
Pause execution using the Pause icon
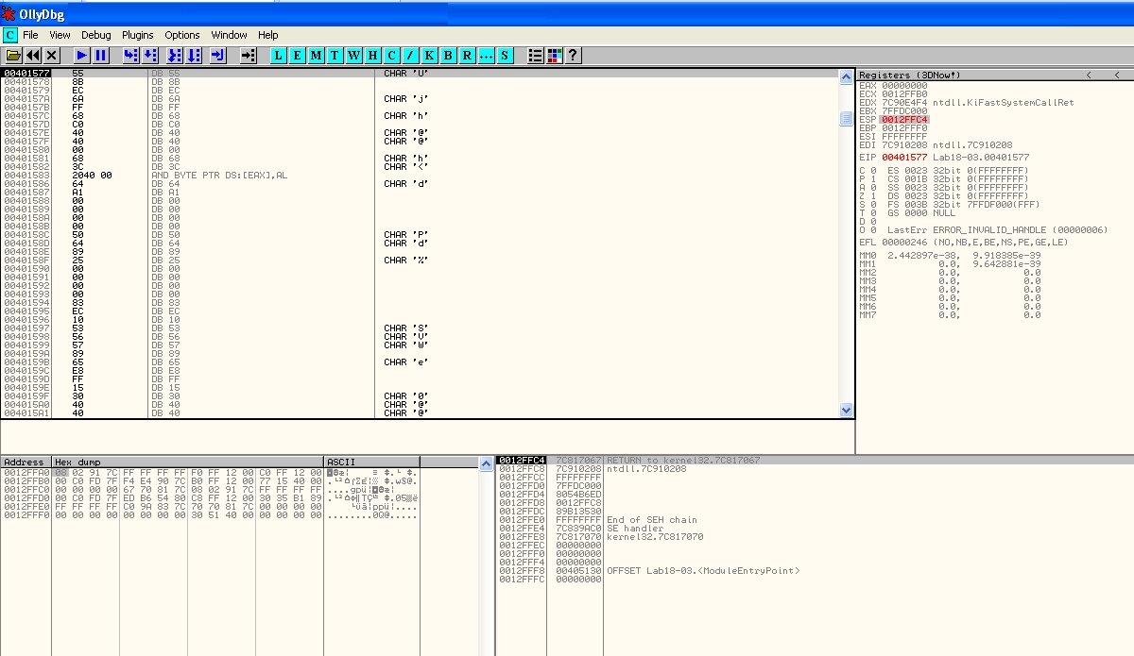pyautogui.click(x=100, y=56)
